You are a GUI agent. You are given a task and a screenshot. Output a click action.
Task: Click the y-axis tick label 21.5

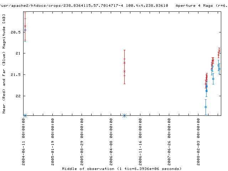click(x=16, y=74)
